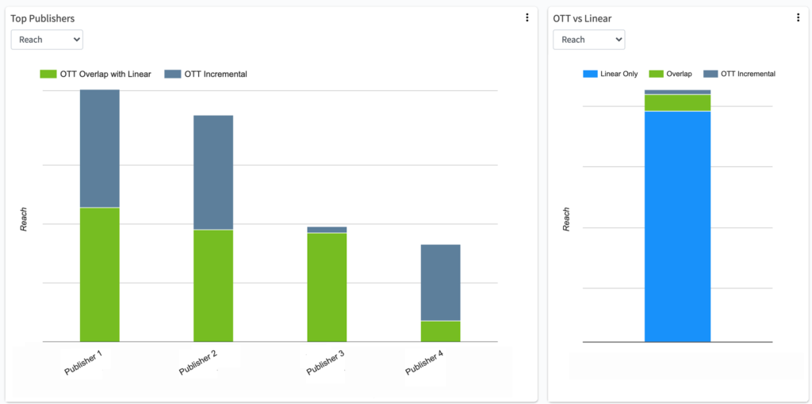The image size is (812, 404).
Task: Click the Publisher 3 axis label
Action: pos(325,362)
